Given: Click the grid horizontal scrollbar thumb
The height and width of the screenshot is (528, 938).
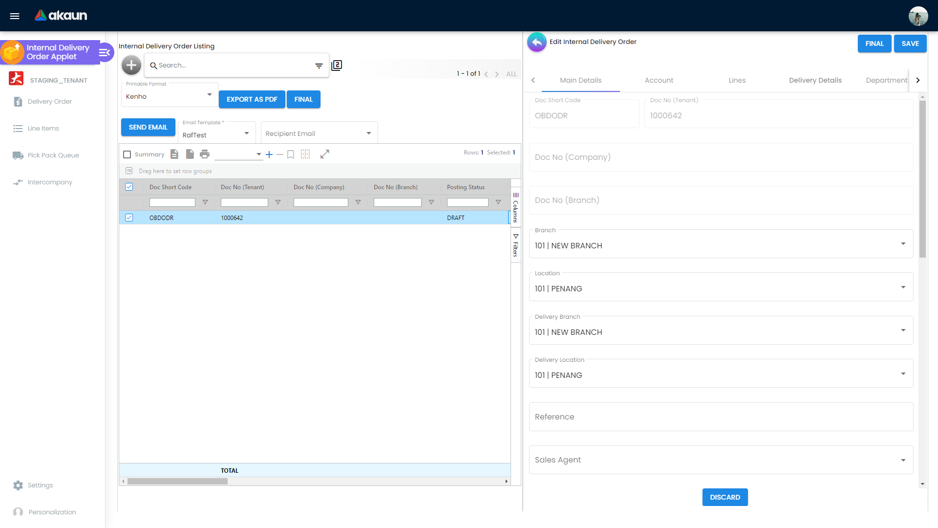Looking at the screenshot, I should point(177,482).
